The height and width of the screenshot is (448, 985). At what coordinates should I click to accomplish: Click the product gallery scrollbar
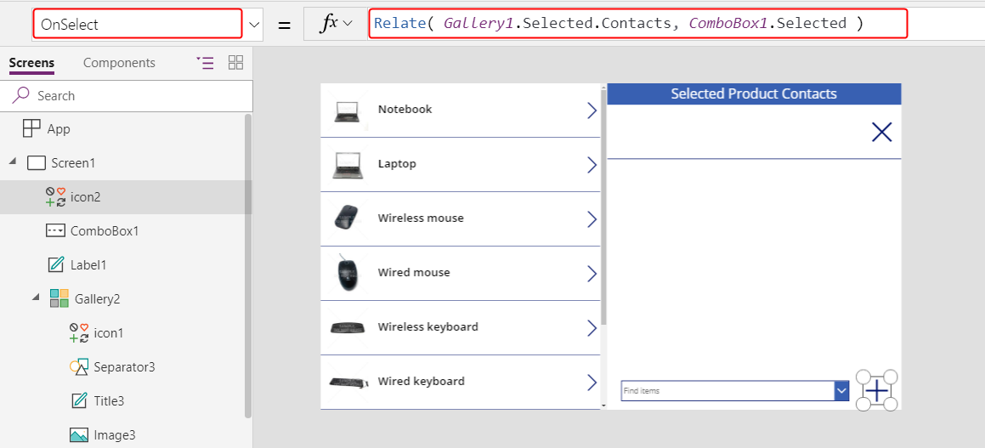[x=603, y=207]
